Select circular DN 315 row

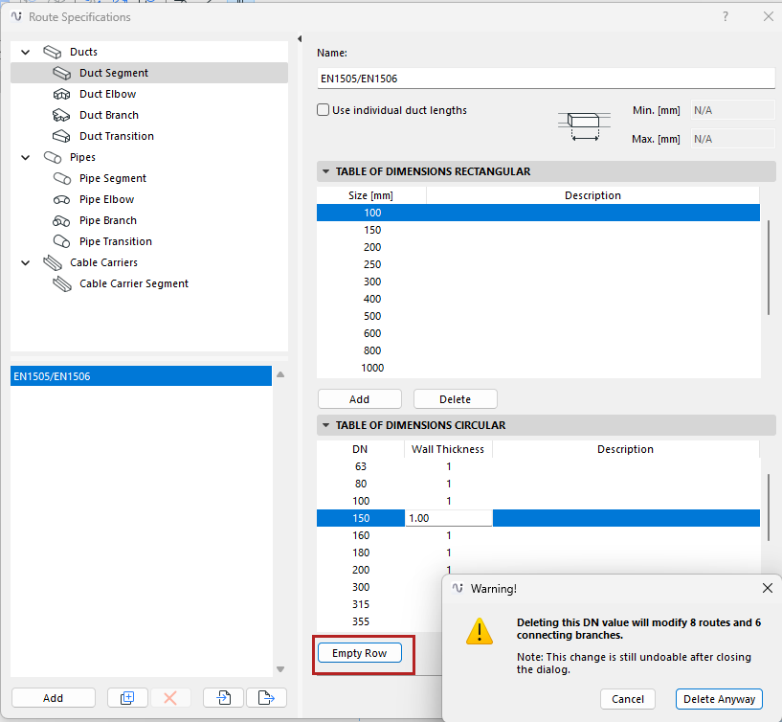point(379,604)
